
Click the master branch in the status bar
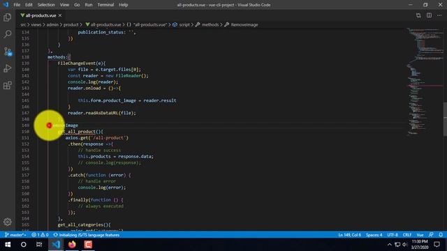tap(15, 235)
